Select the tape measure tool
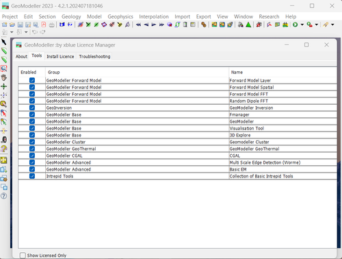Screen dimensions: 342x259 [4, 140]
